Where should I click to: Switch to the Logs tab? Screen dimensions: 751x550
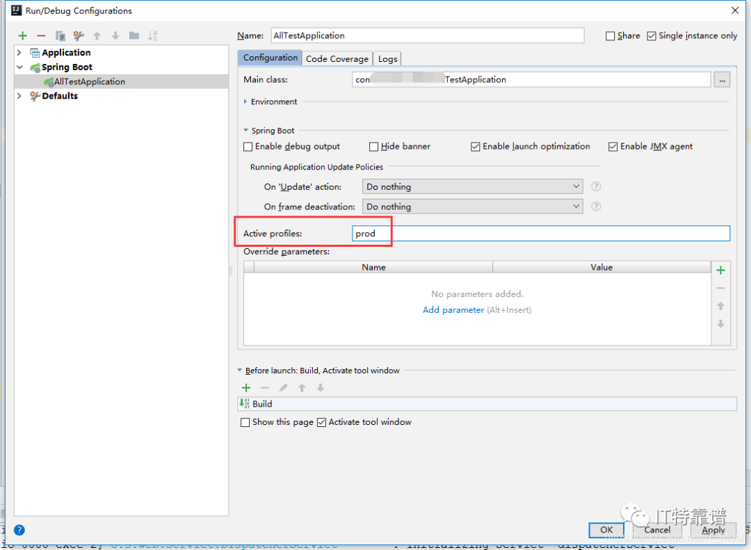(387, 59)
